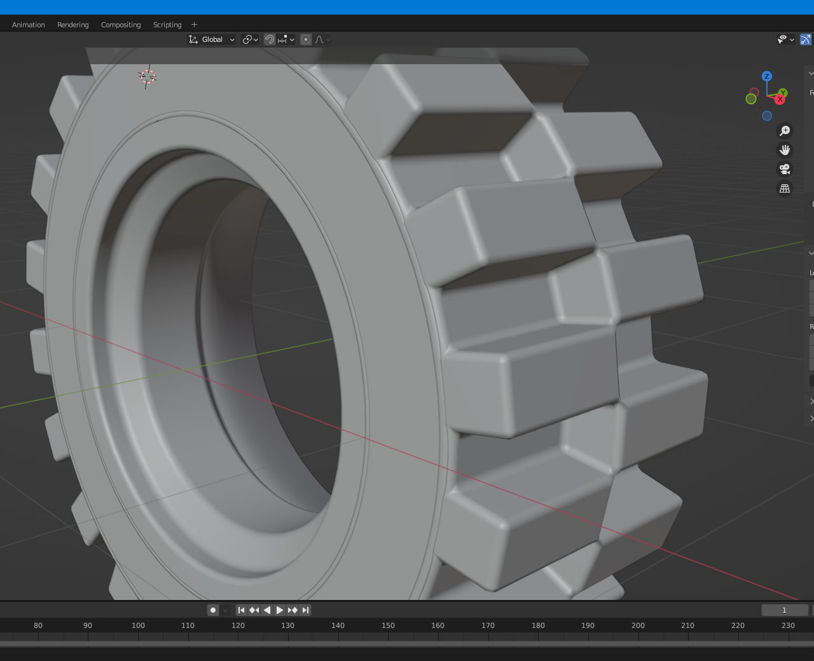Open the Scripting workspace tab
814x661 pixels.
point(167,25)
